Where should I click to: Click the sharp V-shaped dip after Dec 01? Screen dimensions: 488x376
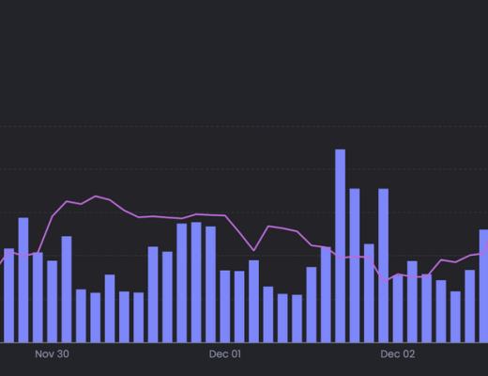[x=253, y=251]
